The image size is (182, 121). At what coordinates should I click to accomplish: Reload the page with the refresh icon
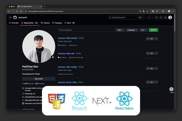(17, 11)
